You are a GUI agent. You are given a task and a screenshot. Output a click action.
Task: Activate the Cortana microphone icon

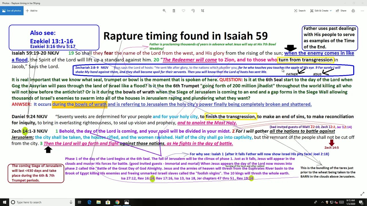pos(71,202)
